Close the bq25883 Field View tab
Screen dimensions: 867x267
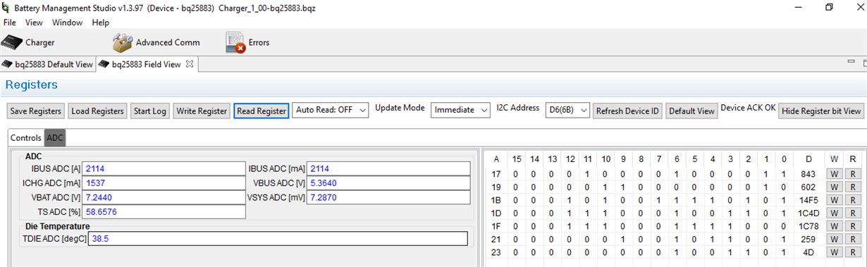click(189, 64)
